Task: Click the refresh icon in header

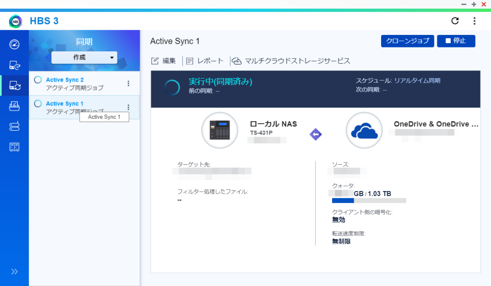Action: [x=455, y=21]
